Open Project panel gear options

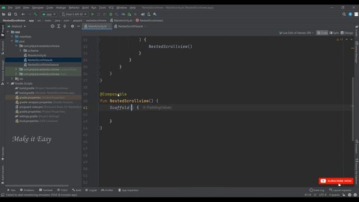pyautogui.click(x=72, y=26)
